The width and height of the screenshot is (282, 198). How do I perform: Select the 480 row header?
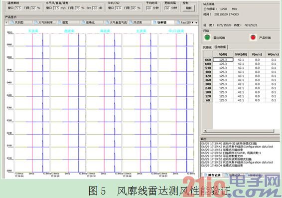pyautogui.click(x=208, y=72)
